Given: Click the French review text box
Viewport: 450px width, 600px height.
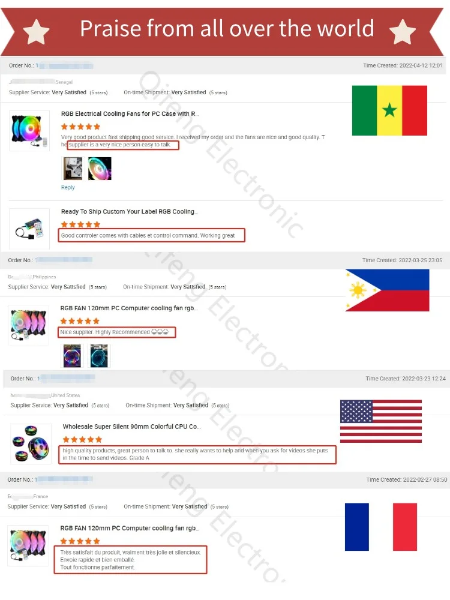Looking at the screenshot, I should click(130, 559).
